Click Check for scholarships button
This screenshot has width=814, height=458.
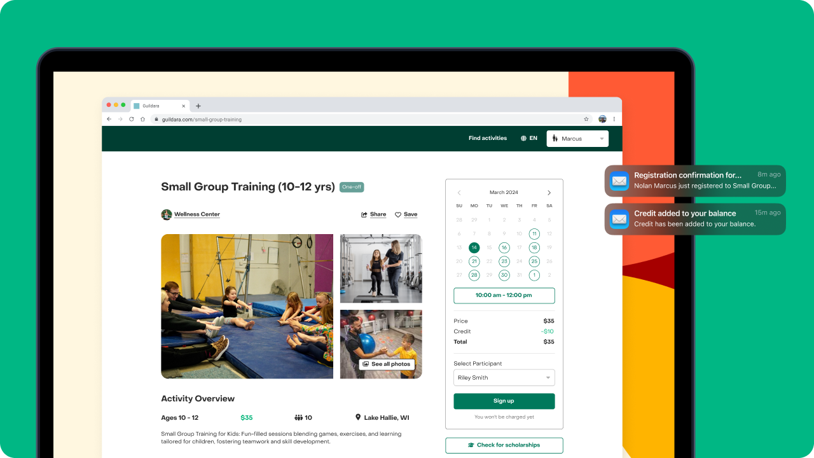point(504,445)
